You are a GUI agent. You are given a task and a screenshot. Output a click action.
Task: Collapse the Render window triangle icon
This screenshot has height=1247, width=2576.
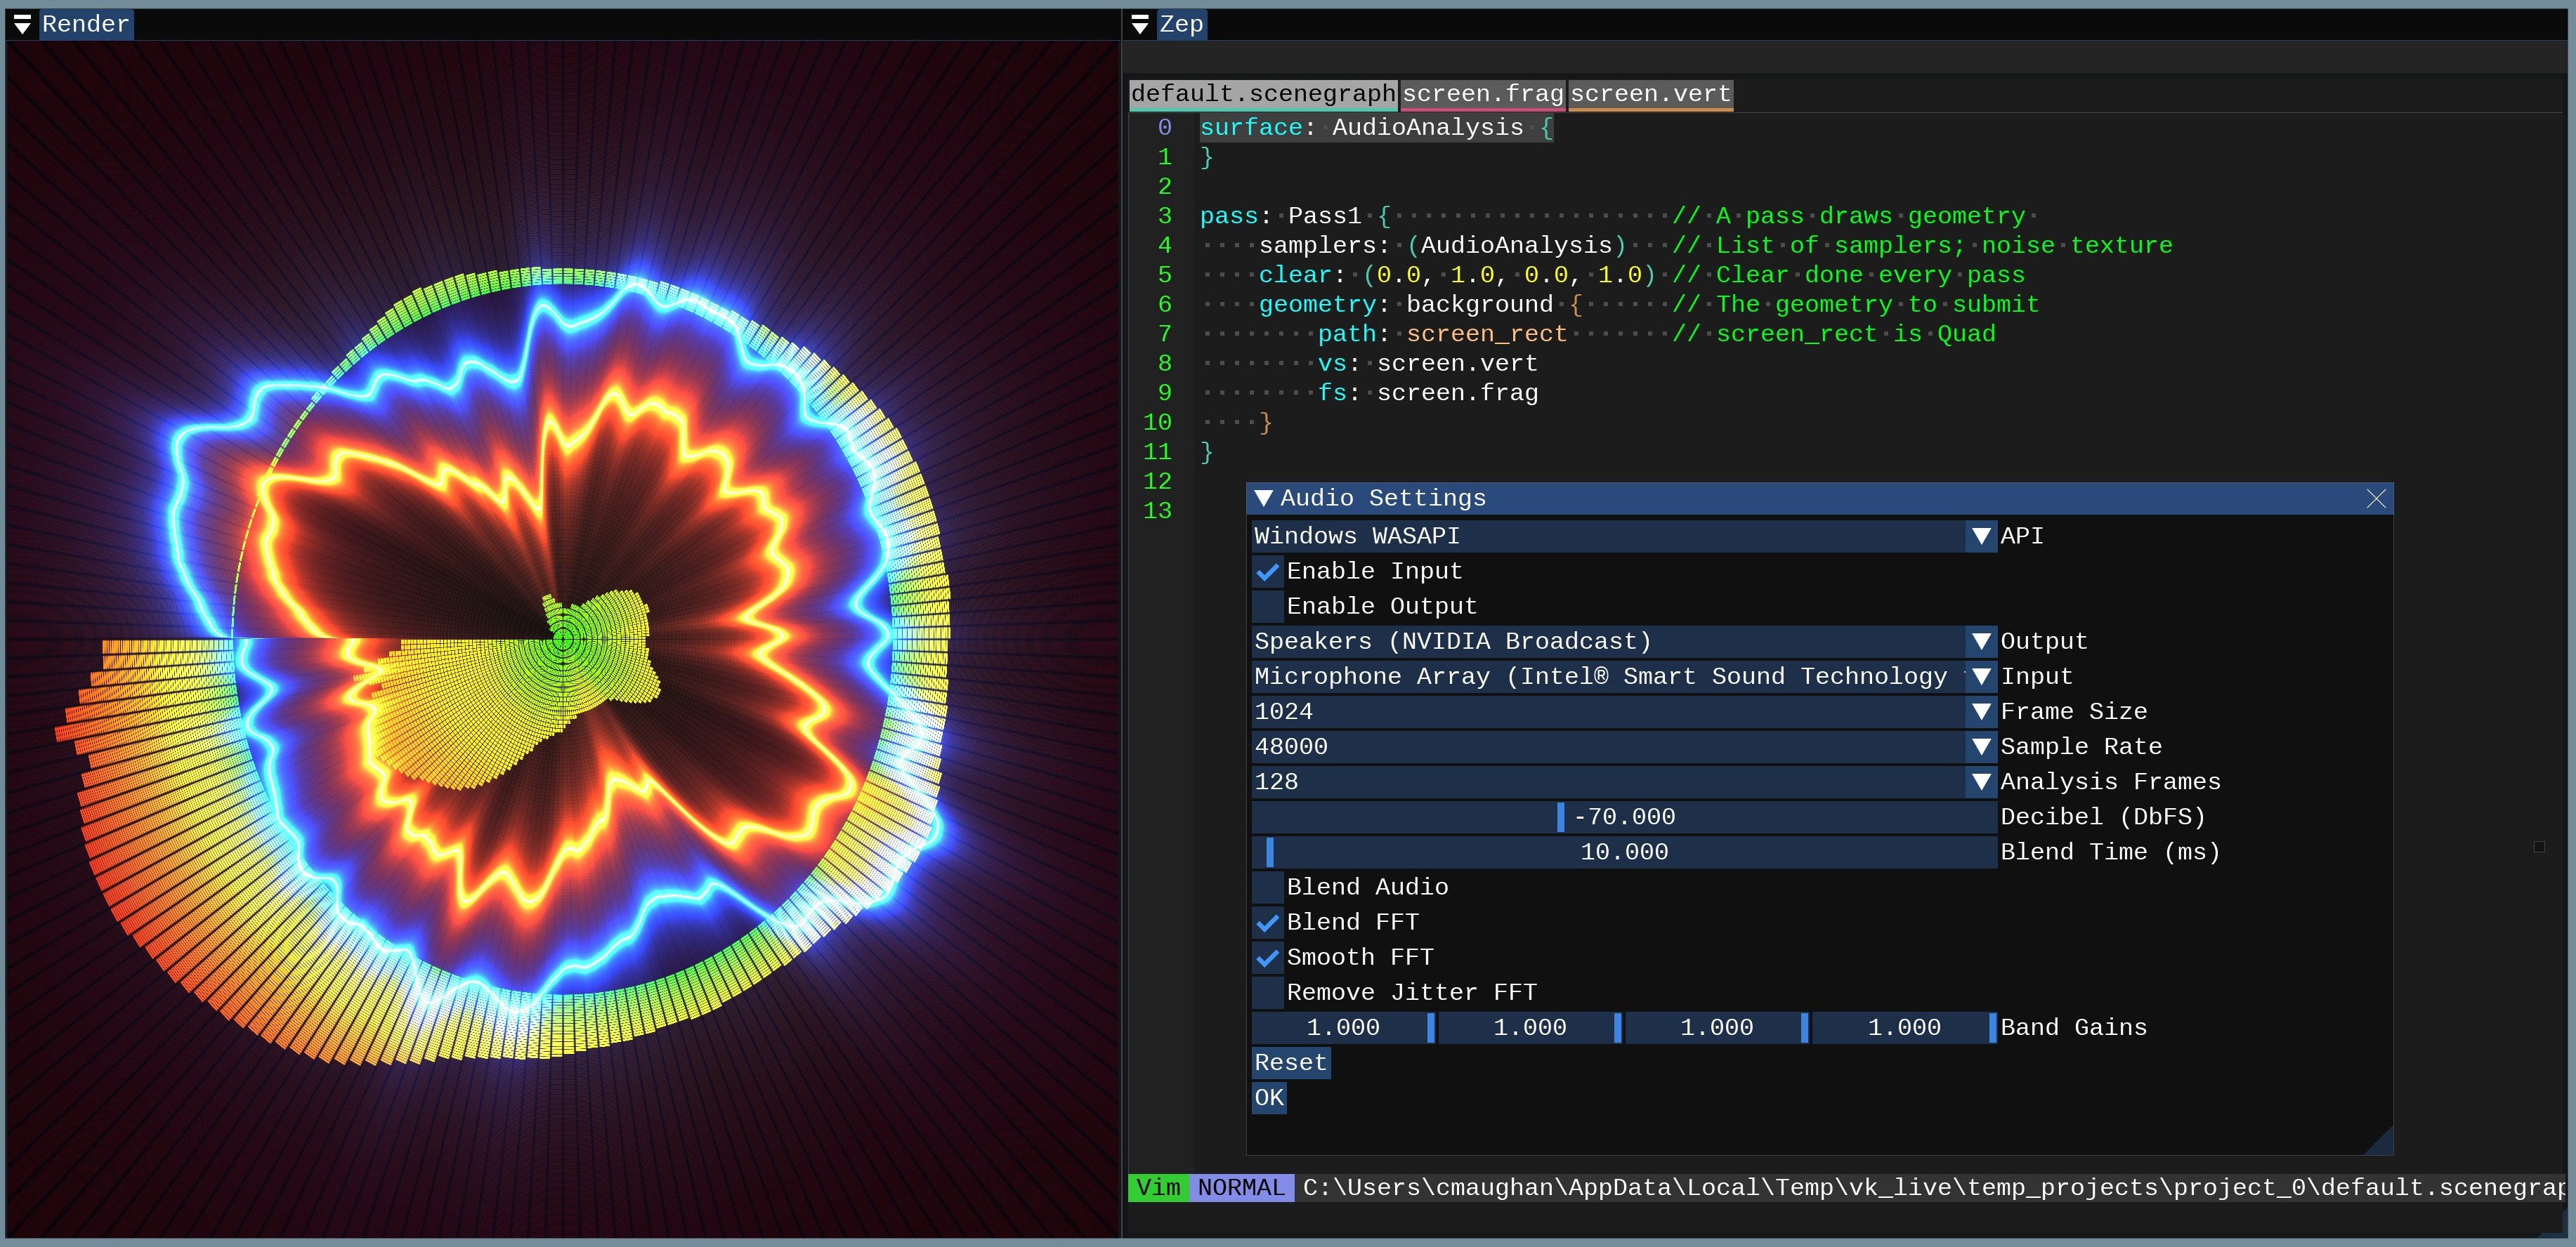(x=22, y=24)
